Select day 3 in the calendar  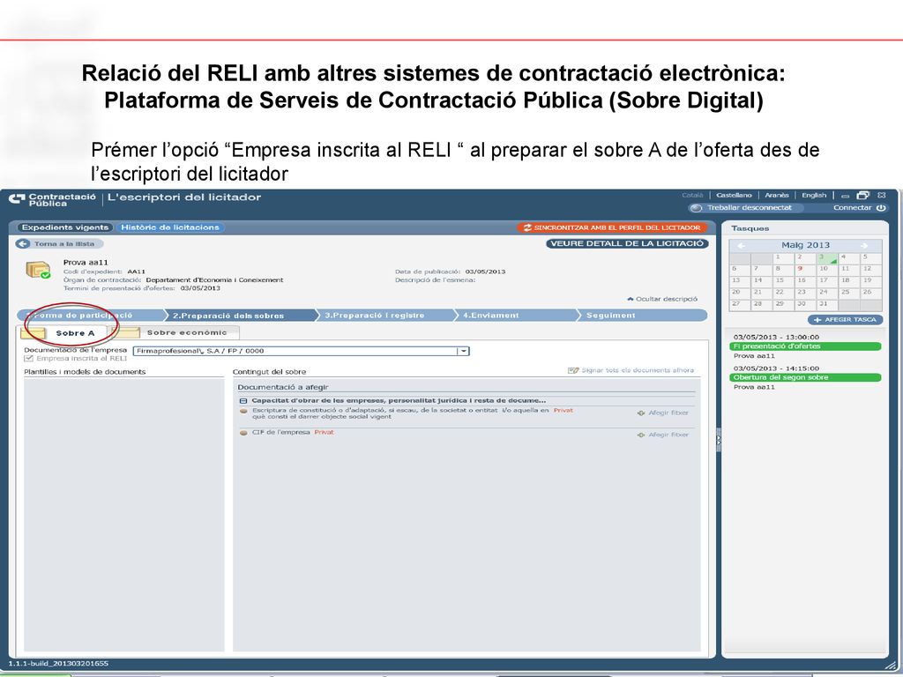[x=826, y=258]
